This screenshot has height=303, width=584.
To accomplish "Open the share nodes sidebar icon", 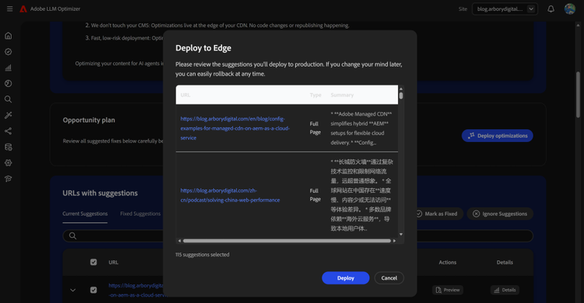I will 9,131.
